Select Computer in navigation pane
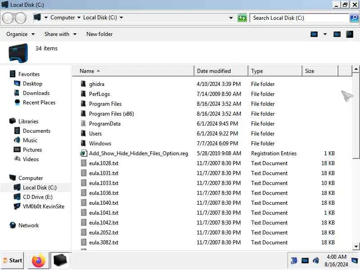Image resolution: width=360 pixels, height=270 pixels. [x=31, y=178]
